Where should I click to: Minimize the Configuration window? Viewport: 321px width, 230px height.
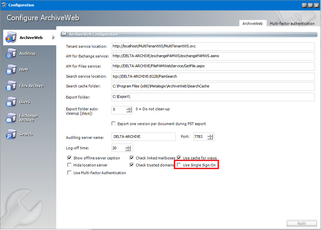(304, 5)
